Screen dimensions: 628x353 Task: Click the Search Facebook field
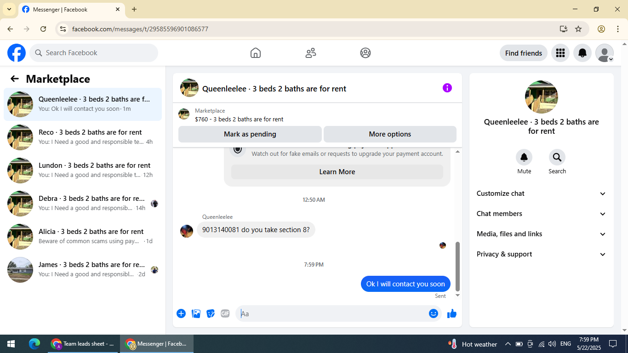pos(94,53)
